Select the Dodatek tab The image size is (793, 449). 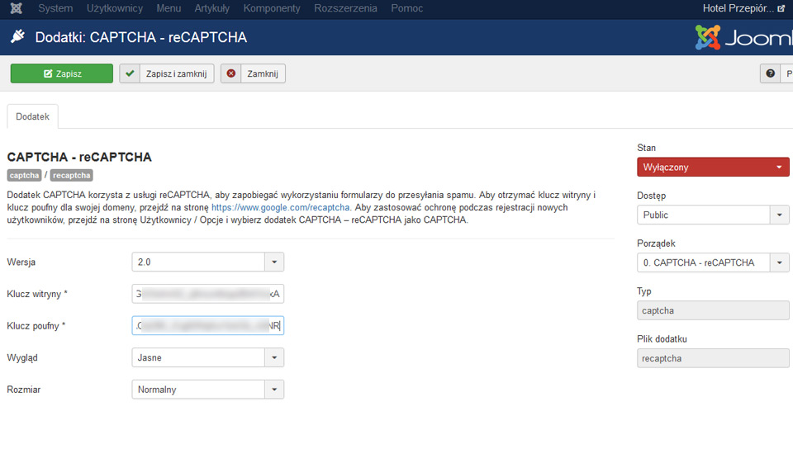[32, 116]
